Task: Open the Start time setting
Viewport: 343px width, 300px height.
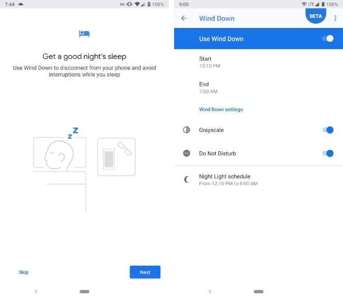Action: [259, 62]
